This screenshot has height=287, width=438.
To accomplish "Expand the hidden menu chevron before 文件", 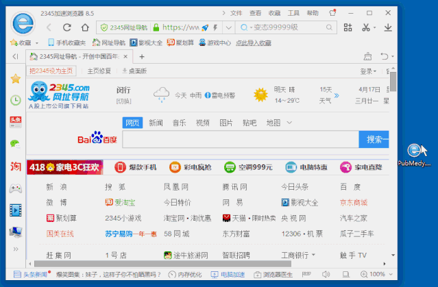I will coord(223,13).
